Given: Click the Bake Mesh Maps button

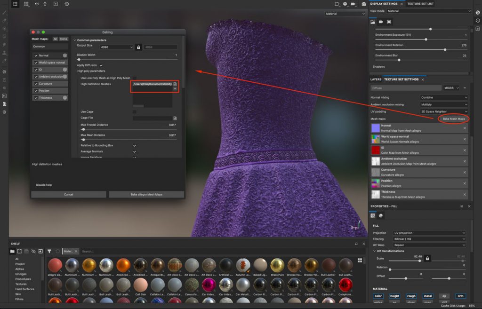Looking at the screenshot, I should tap(454, 119).
